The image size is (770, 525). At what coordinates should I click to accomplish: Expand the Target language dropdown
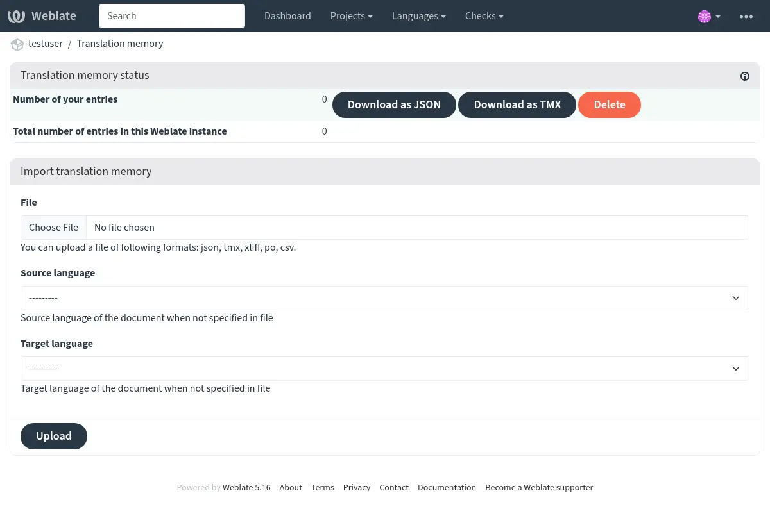(384, 369)
